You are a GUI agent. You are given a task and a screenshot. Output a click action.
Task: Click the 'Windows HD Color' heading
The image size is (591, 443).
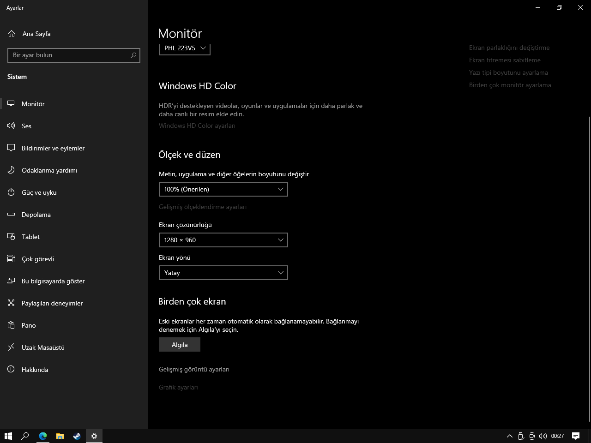(198, 86)
